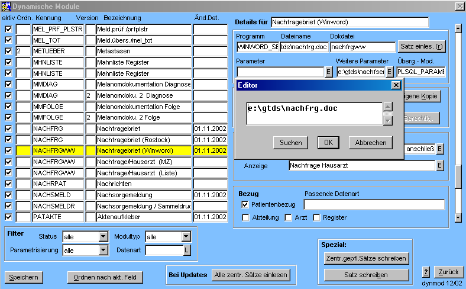Screen dimensions: 466x289
Task: Click the E button next to Anzeige field
Action: [x=439, y=166]
